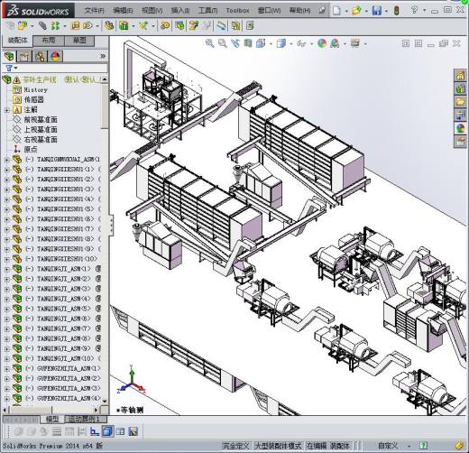Switch to the 草图 tab

tap(79, 41)
